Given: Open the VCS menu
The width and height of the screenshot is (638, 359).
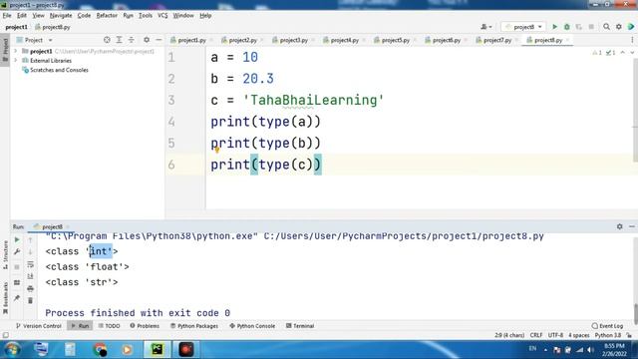Looking at the screenshot, I should click(x=162, y=16).
